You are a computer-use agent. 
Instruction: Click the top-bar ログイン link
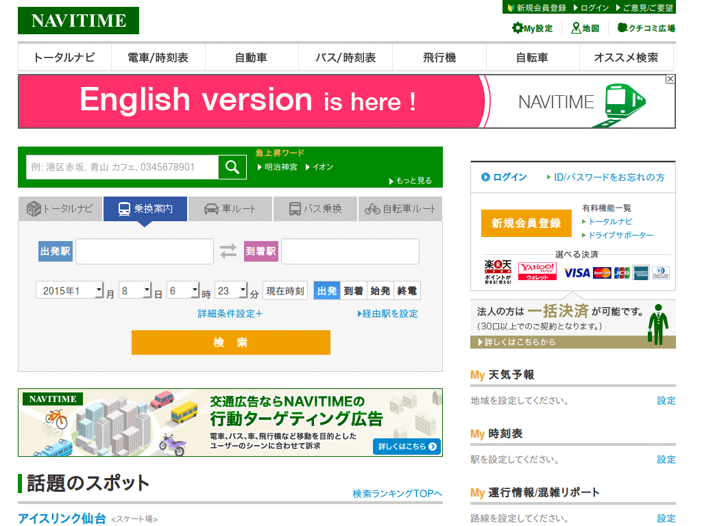click(592, 8)
